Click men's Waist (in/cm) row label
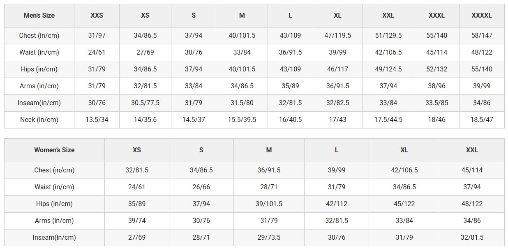The height and width of the screenshot is (250, 508). (39, 53)
